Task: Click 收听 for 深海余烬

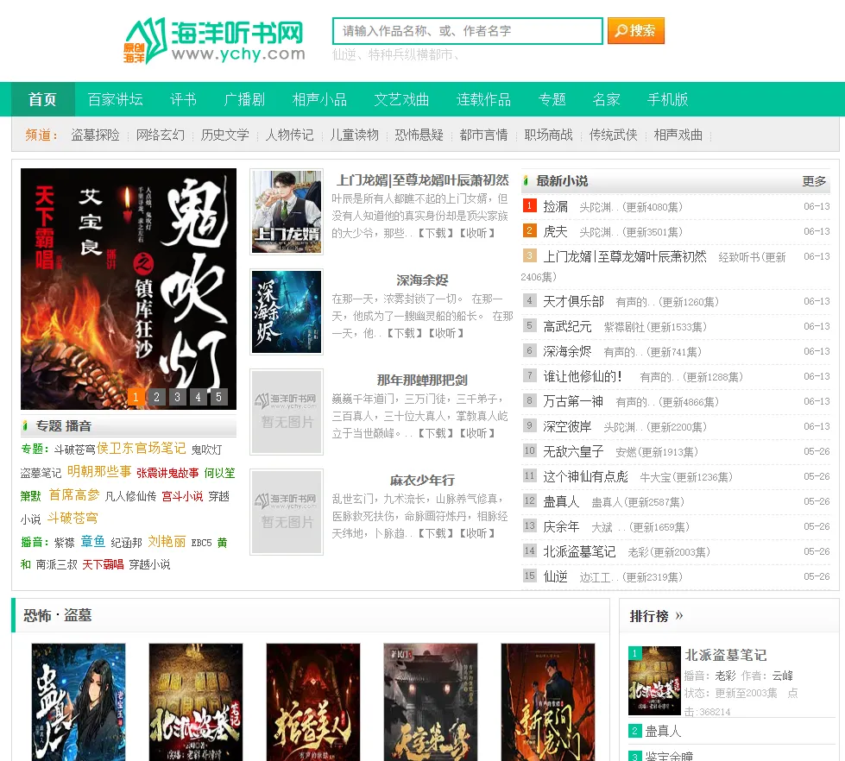Action: coord(445,333)
